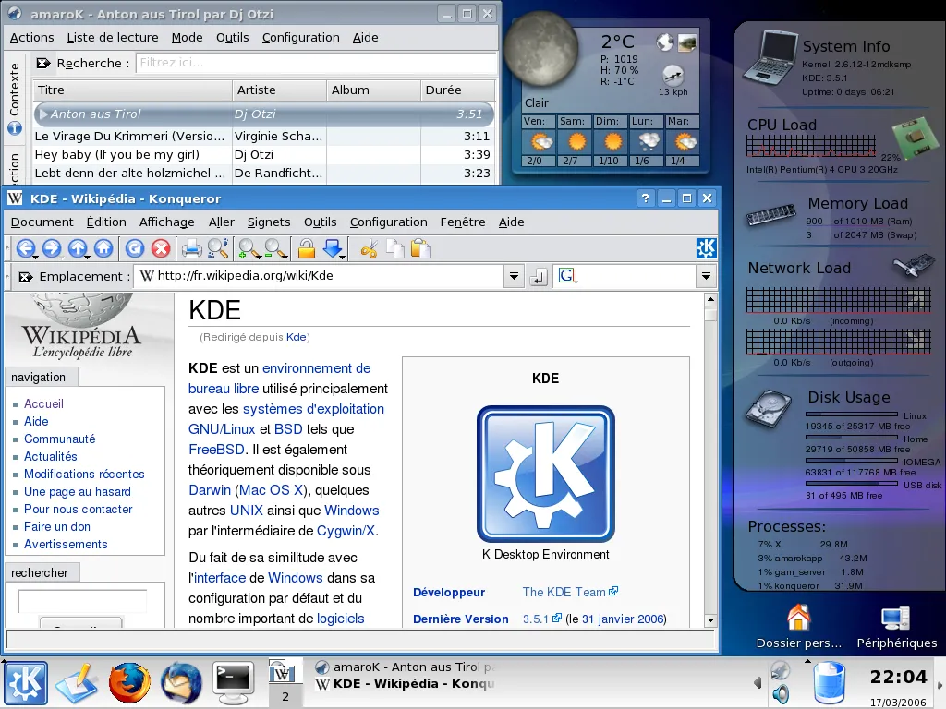The height and width of the screenshot is (709, 946).
Task: Open the Konsole terminal launcher
Action: point(234,683)
